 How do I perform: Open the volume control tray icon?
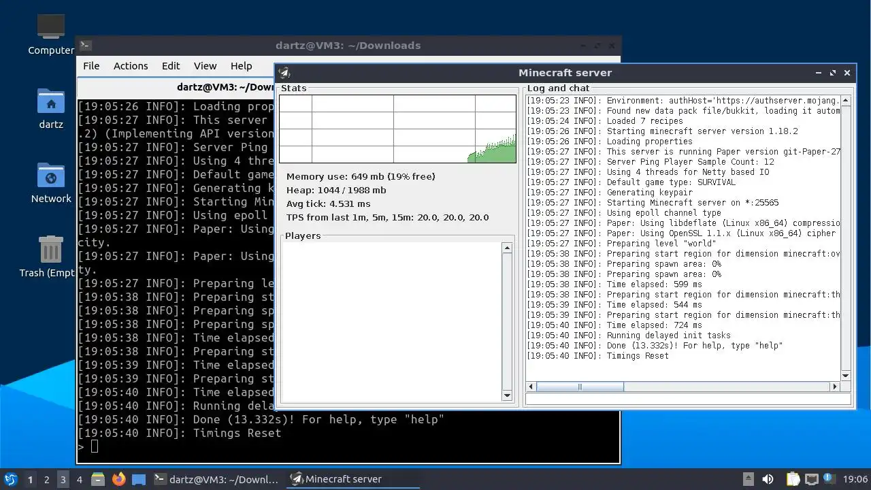pos(768,479)
